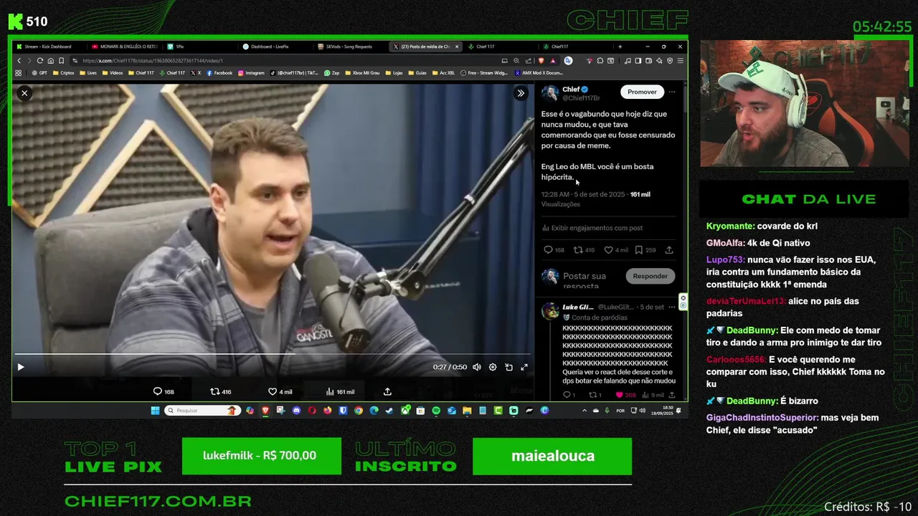Open Luke Gli... reply author name
This screenshot has height=516, width=918.
point(578,307)
